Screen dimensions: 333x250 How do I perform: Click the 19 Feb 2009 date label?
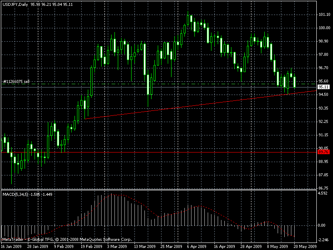pyautogui.click(x=91, y=246)
